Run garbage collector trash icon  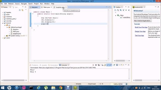127,84
